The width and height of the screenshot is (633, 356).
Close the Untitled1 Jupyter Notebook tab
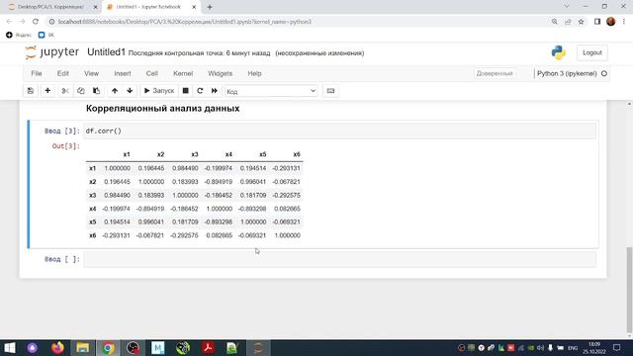coord(194,7)
